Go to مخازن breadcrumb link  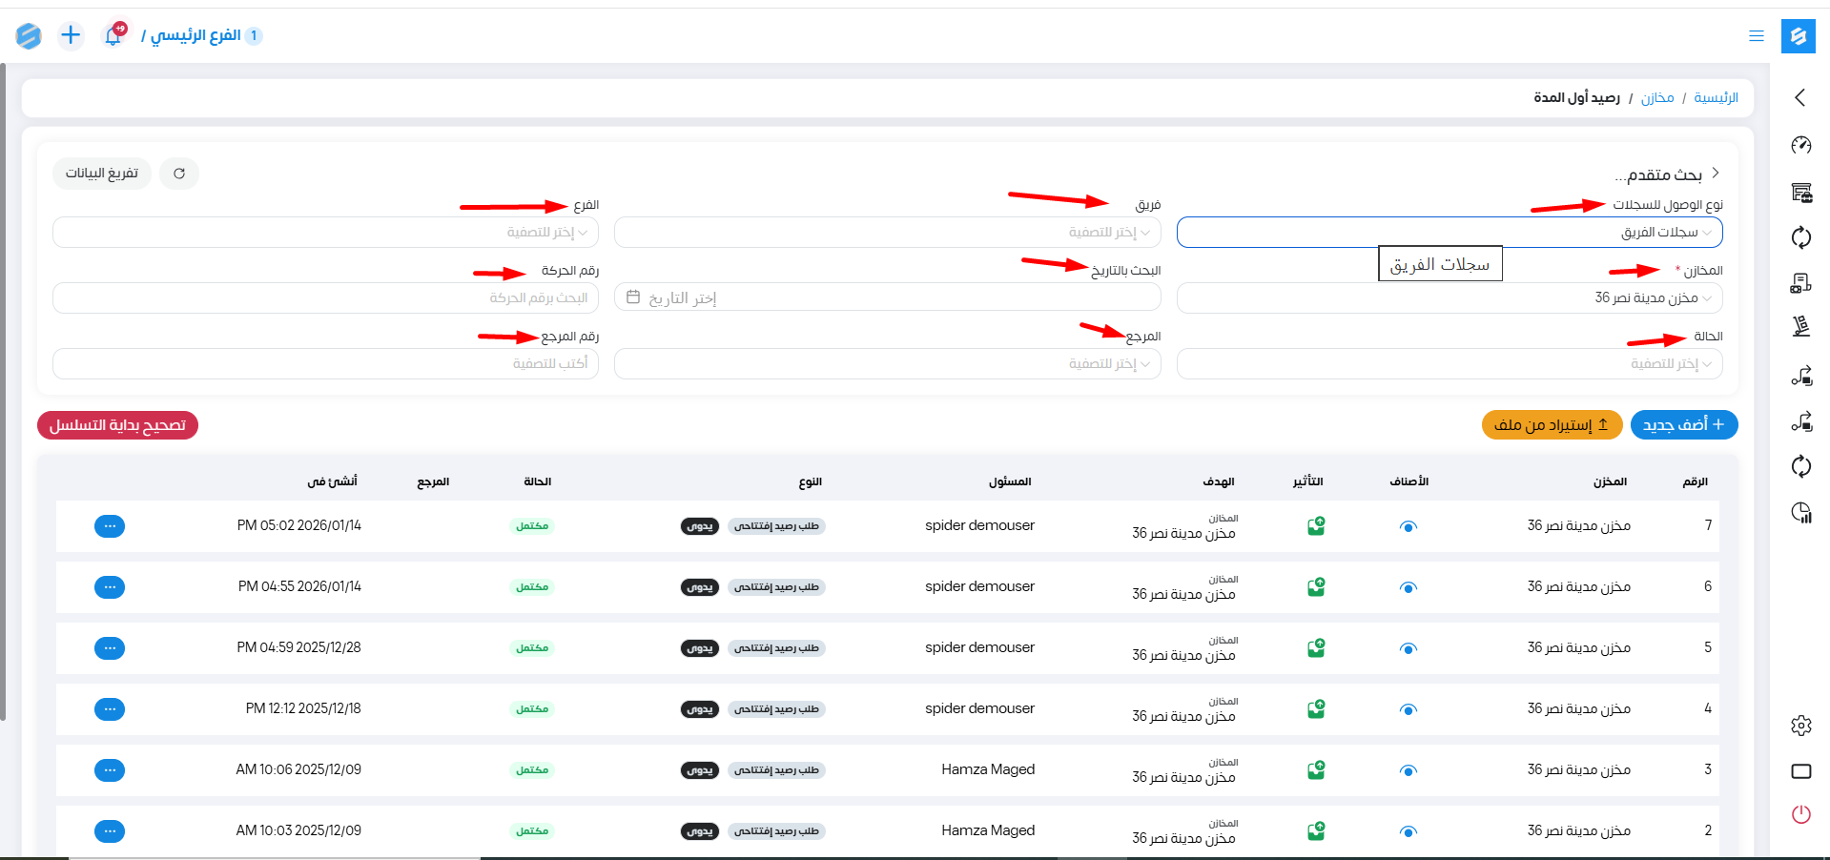click(x=1656, y=98)
